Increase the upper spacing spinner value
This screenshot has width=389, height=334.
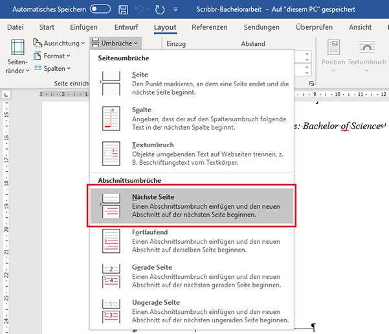point(307,54)
